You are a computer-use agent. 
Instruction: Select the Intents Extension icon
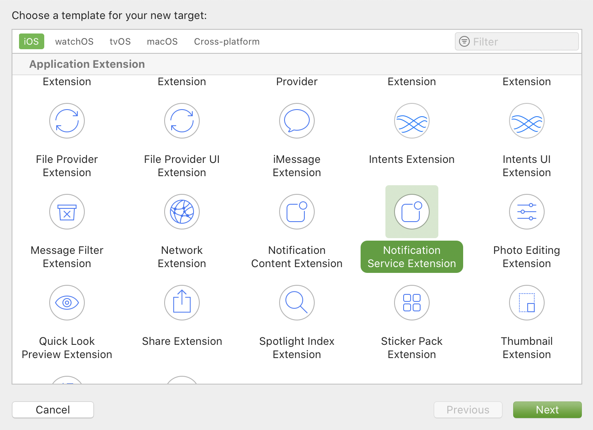click(412, 121)
